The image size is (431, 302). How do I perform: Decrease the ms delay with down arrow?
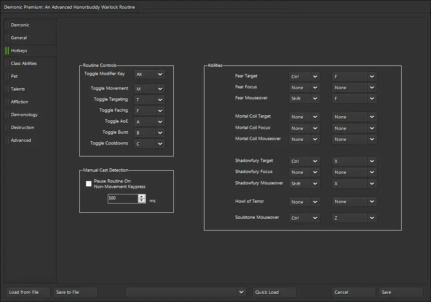pyautogui.click(x=142, y=200)
